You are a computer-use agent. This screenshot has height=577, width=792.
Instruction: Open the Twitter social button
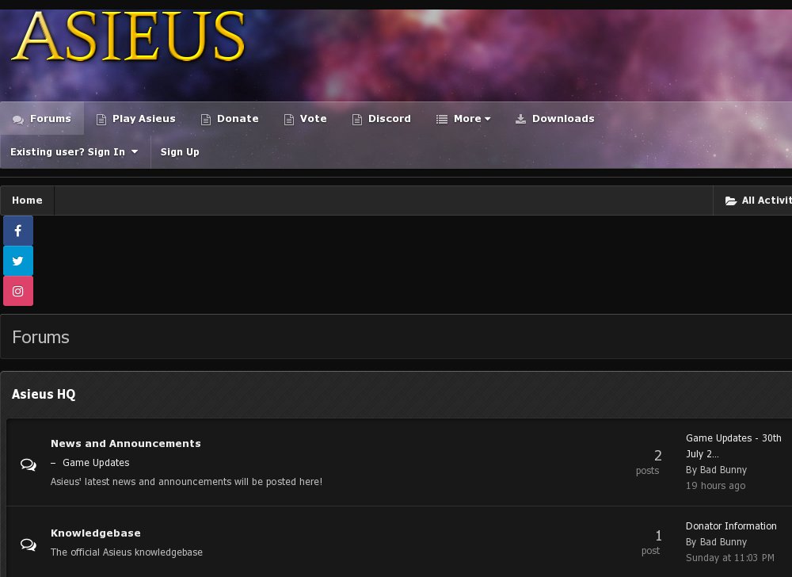point(18,261)
